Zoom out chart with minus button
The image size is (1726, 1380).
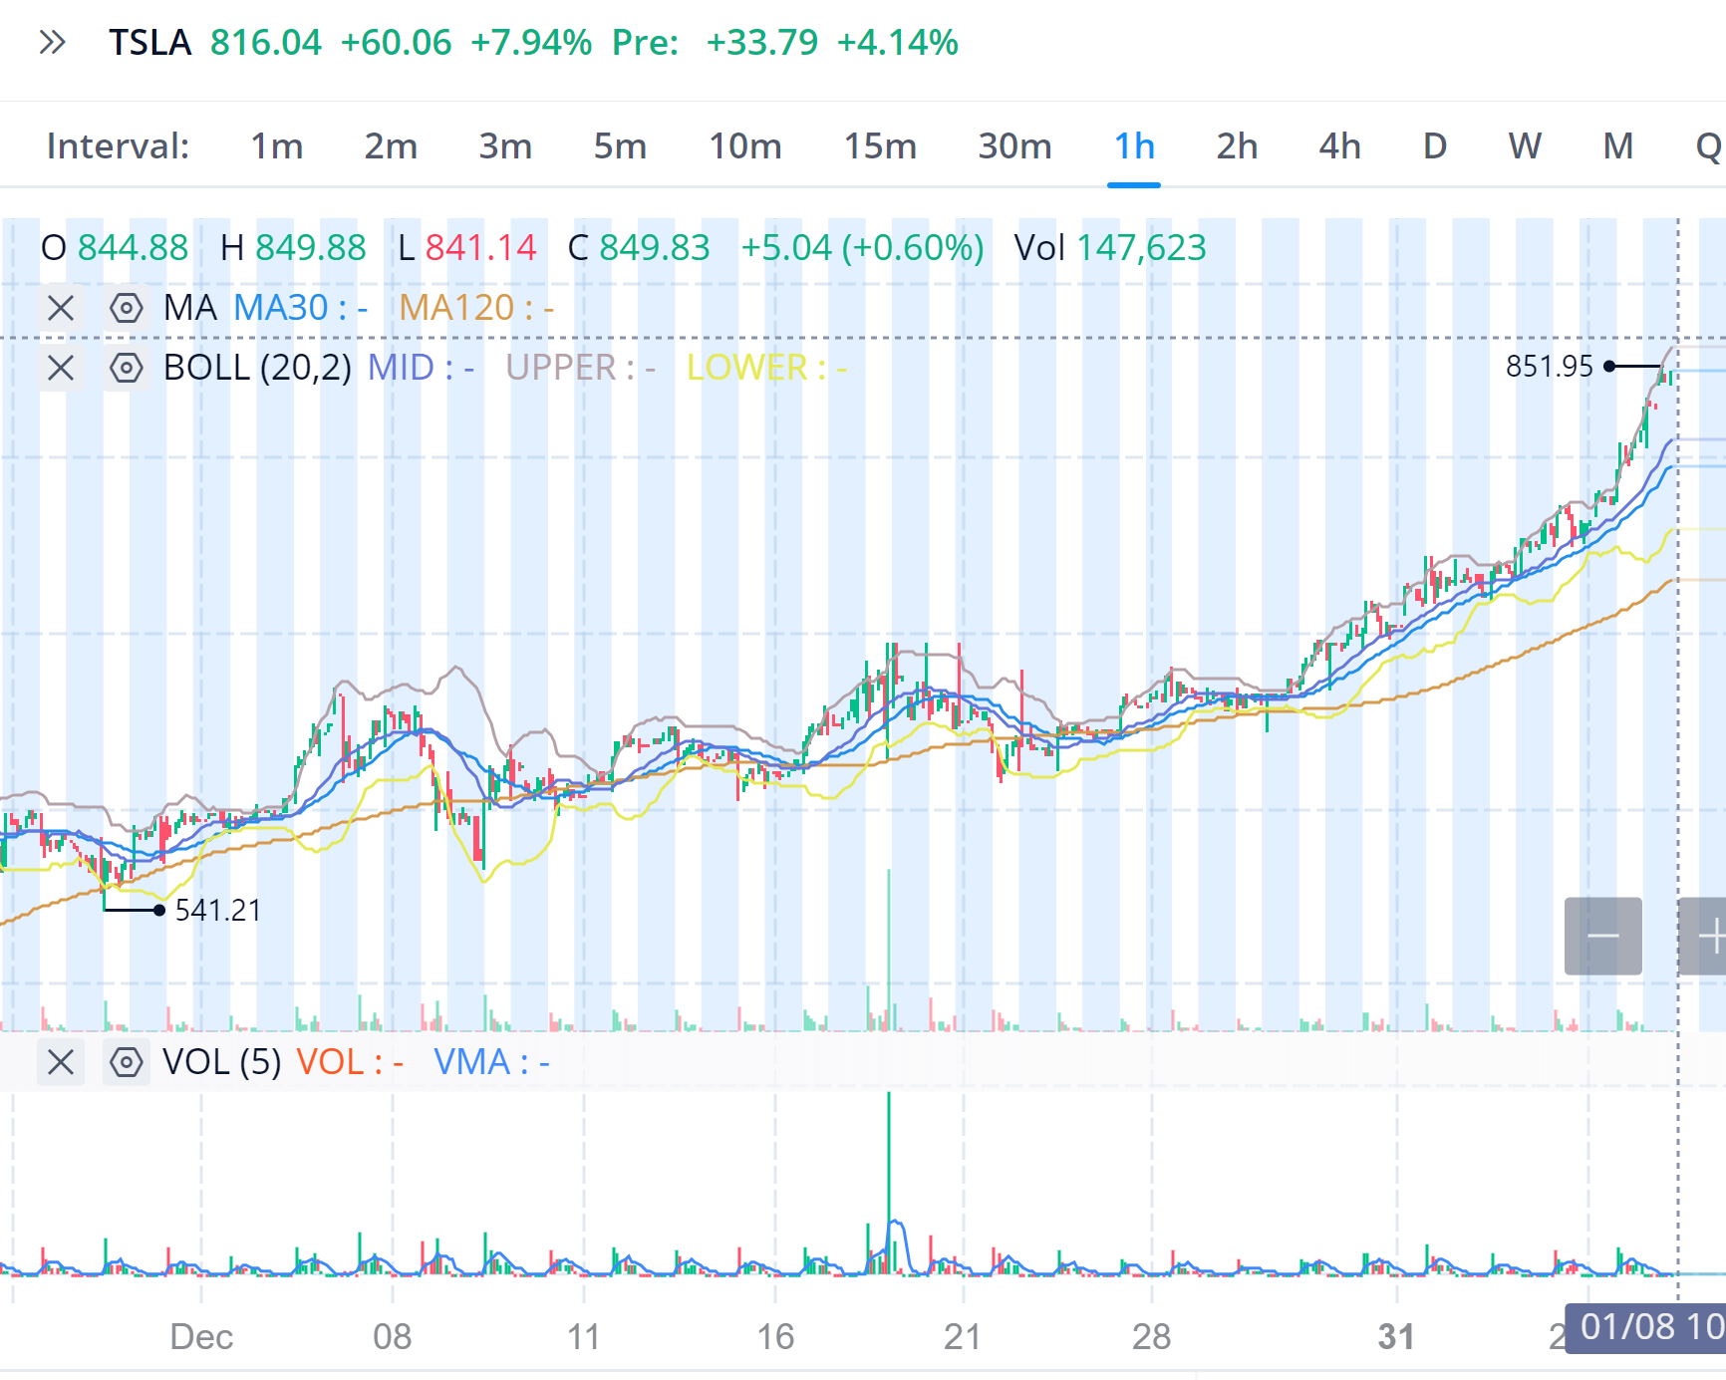point(1603,937)
